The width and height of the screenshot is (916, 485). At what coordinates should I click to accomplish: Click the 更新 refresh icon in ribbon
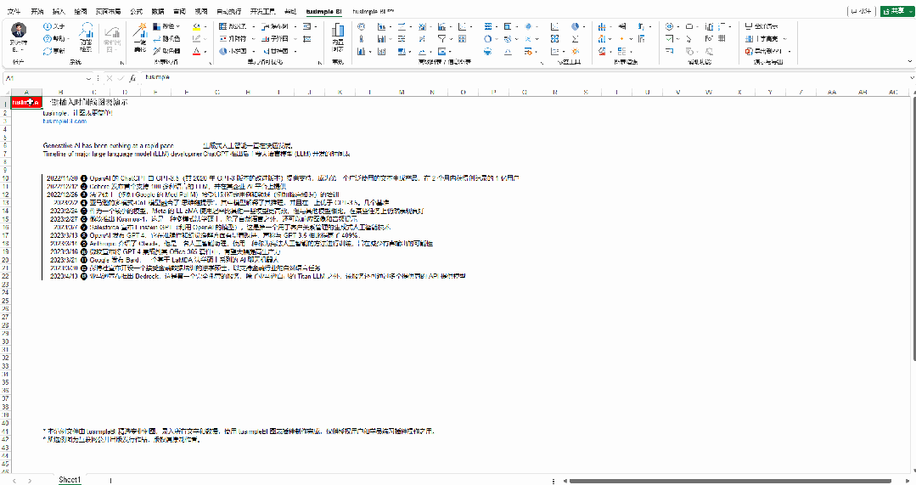coord(48,50)
